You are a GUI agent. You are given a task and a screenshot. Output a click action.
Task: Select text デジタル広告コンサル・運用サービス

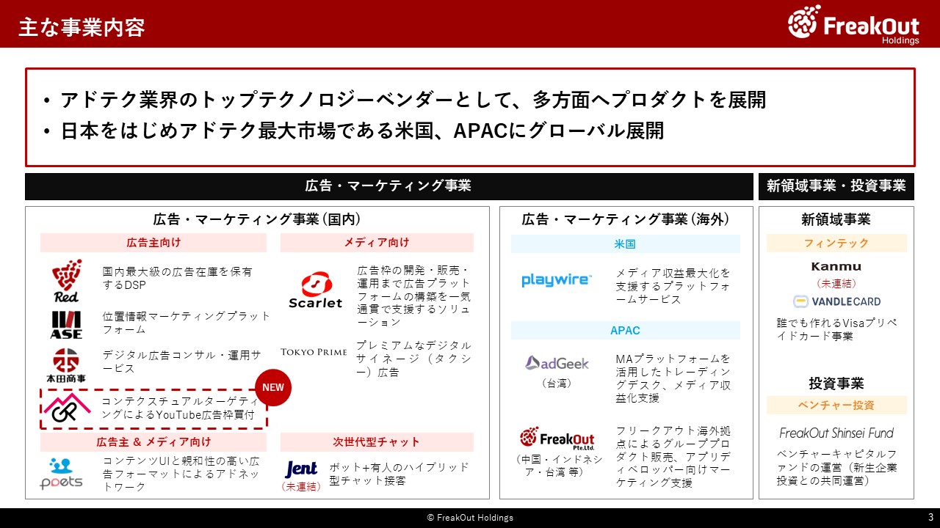(181, 362)
